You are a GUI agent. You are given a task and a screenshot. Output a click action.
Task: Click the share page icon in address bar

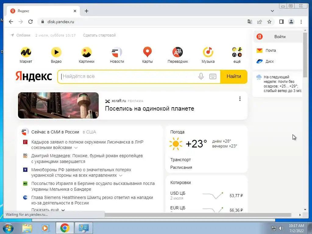[260, 22]
